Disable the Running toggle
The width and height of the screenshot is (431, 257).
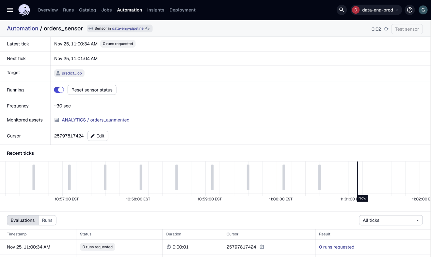click(x=59, y=90)
